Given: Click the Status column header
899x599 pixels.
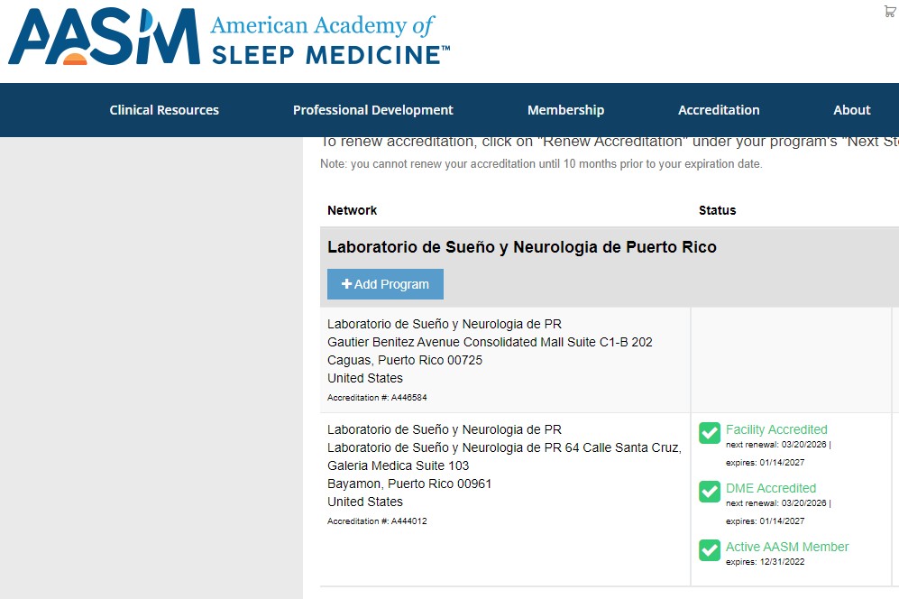Looking at the screenshot, I should [x=717, y=210].
